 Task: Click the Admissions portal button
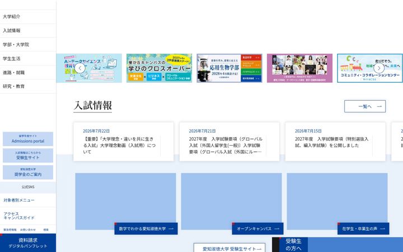pos(28,139)
